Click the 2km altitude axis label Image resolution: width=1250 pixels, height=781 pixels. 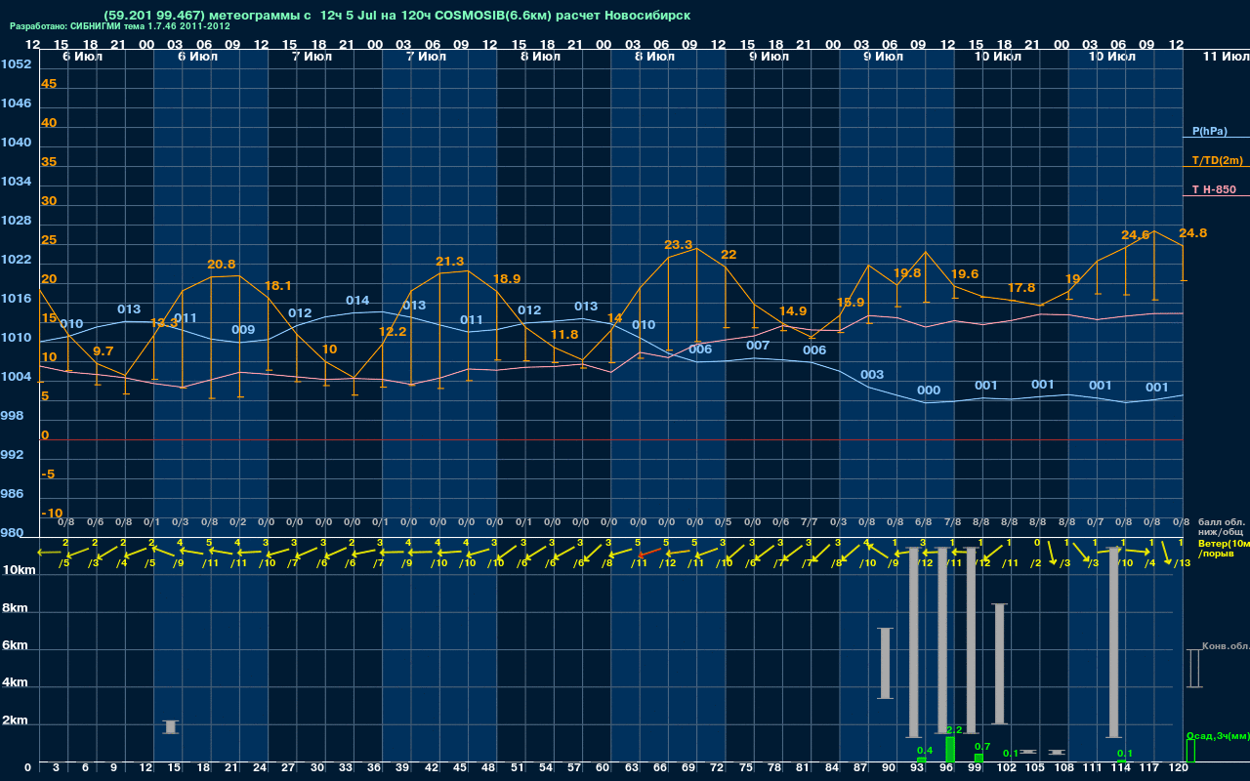[x=14, y=720]
